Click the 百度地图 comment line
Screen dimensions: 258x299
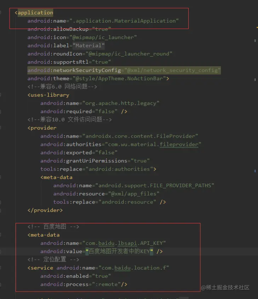(x=53, y=226)
